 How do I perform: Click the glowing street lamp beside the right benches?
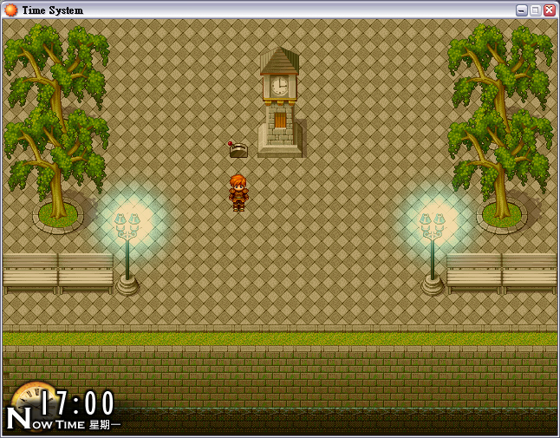click(433, 253)
